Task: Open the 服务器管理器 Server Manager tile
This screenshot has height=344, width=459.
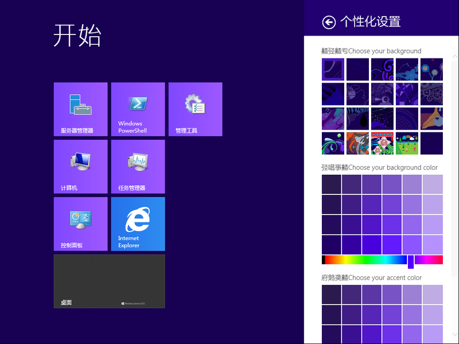Action: pyautogui.click(x=80, y=109)
